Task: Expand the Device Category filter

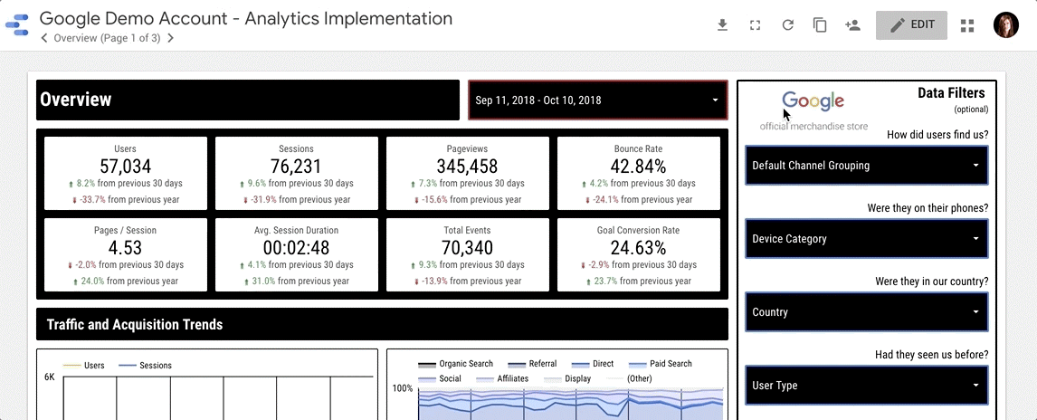Action: click(866, 239)
